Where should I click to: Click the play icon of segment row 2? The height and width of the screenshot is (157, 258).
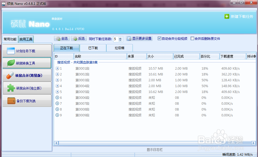(57, 74)
